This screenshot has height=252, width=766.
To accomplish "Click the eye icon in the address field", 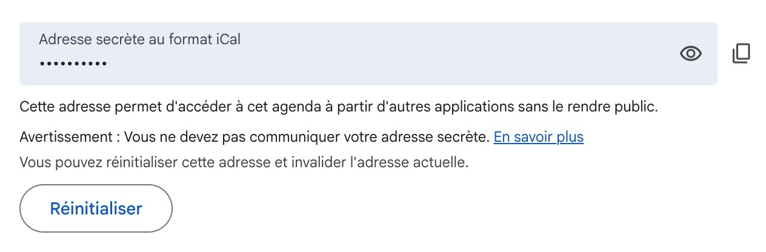I will click(x=690, y=54).
